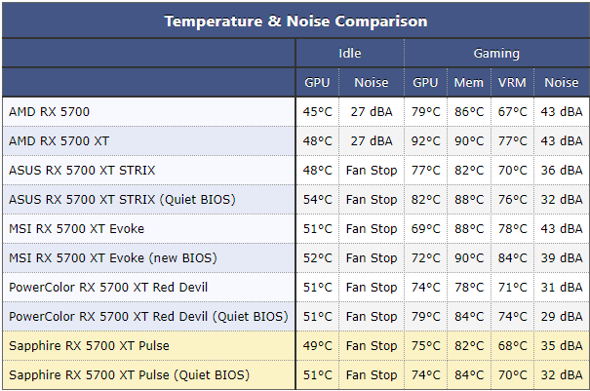The width and height of the screenshot is (590, 391).
Task: Click the Mem column header
Action: (x=468, y=83)
